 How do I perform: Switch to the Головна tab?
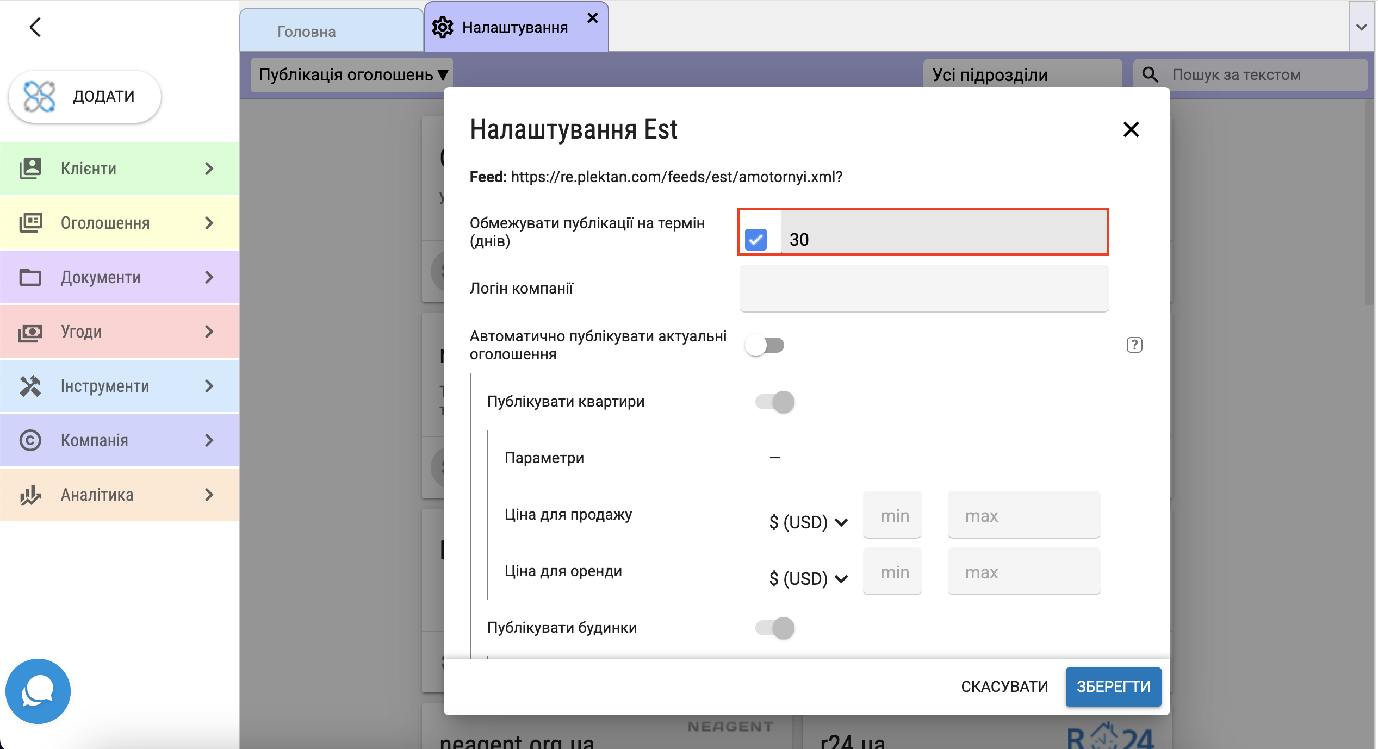306,32
